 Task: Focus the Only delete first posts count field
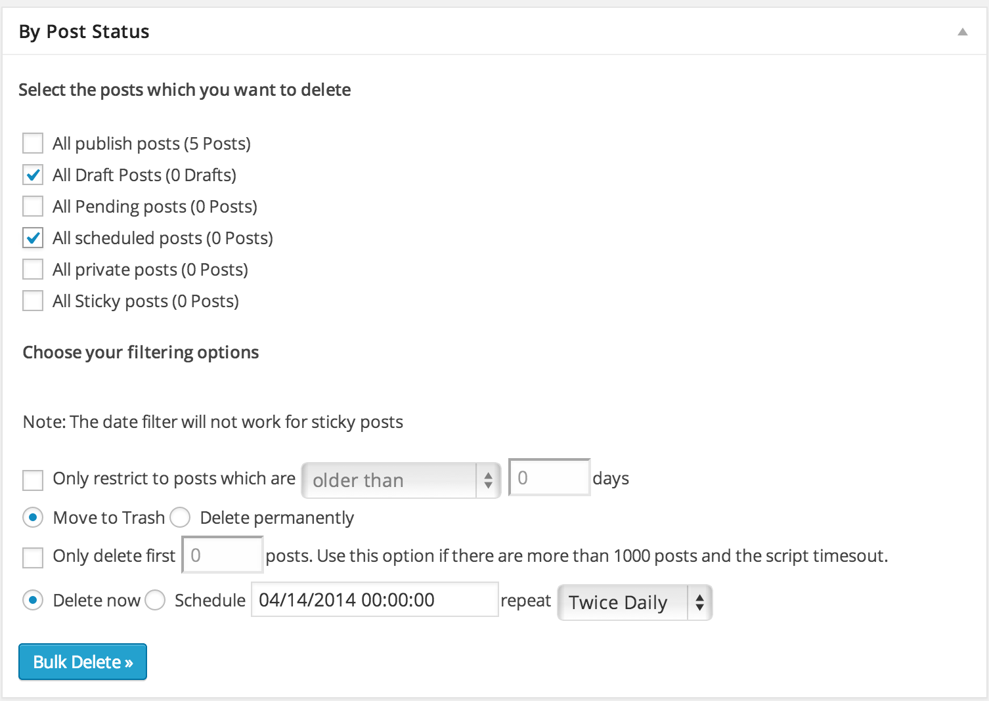pos(223,555)
